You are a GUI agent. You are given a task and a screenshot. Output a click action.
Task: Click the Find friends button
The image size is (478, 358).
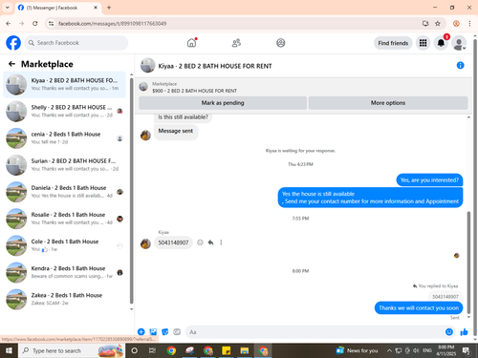pyautogui.click(x=393, y=43)
